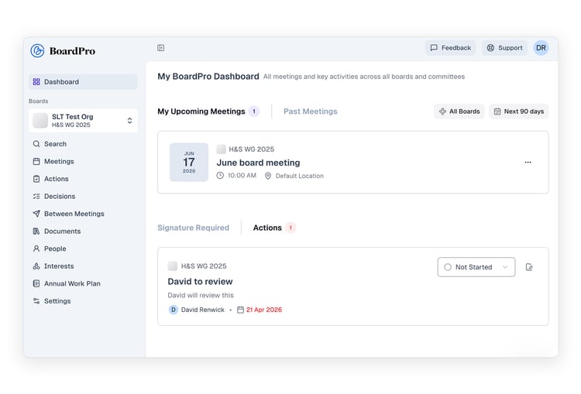
Task: Click the Jun 17 2026 date tile
Action: 189,163
